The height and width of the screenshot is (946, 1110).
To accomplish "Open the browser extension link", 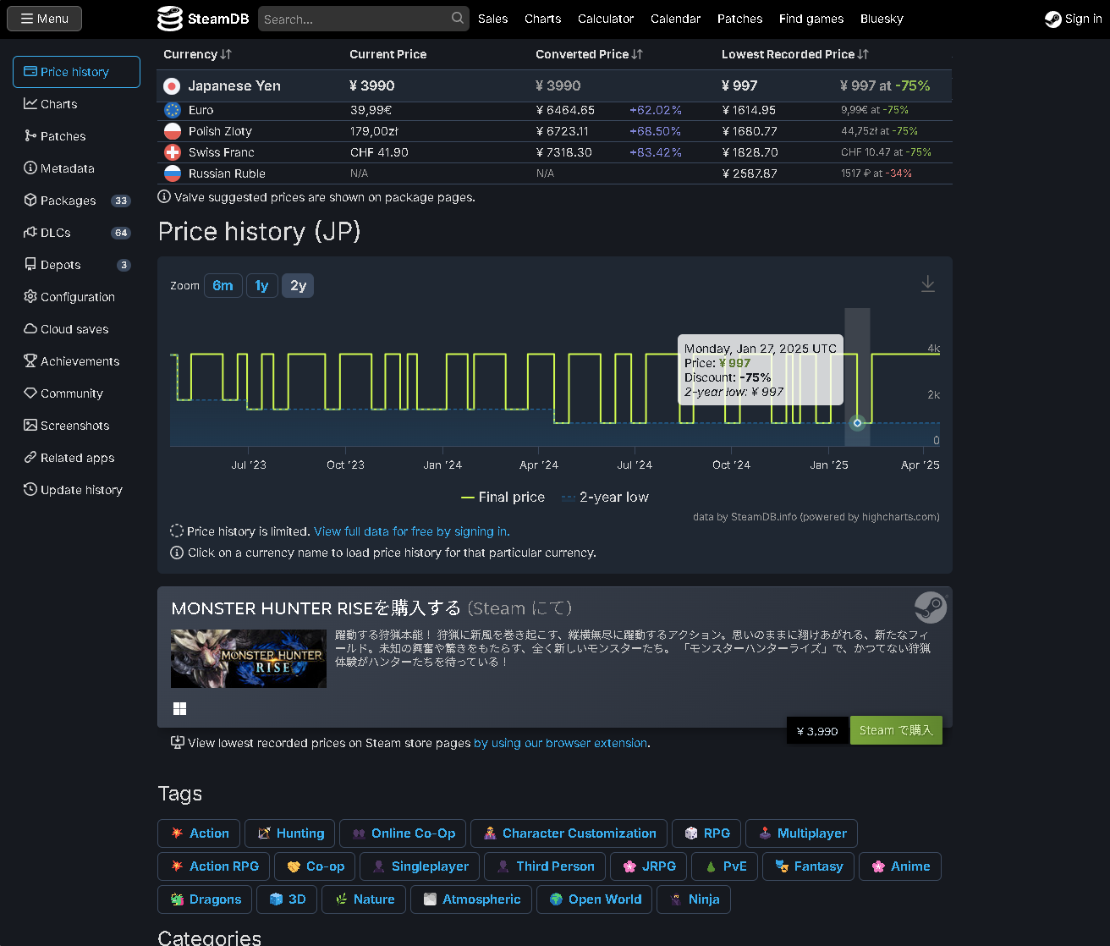I will click(x=561, y=743).
